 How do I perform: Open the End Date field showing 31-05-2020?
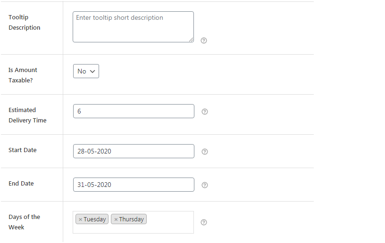(134, 185)
